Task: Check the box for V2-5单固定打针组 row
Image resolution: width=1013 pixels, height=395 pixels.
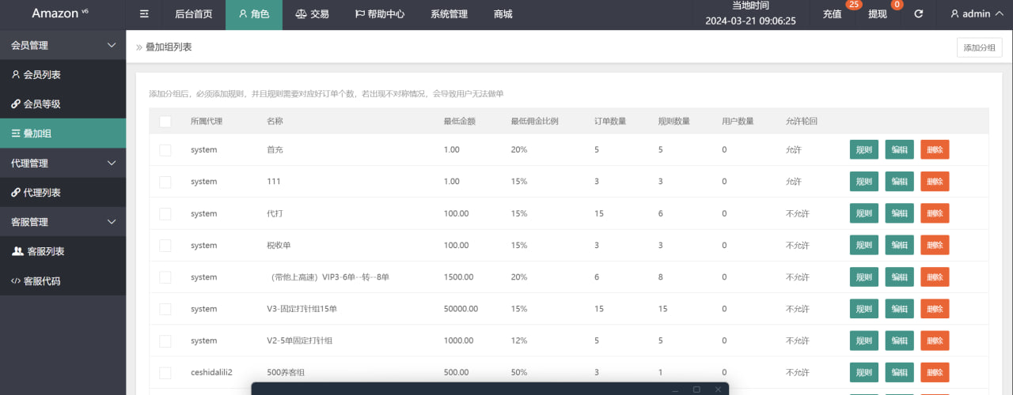Action: (x=165, y=340)
